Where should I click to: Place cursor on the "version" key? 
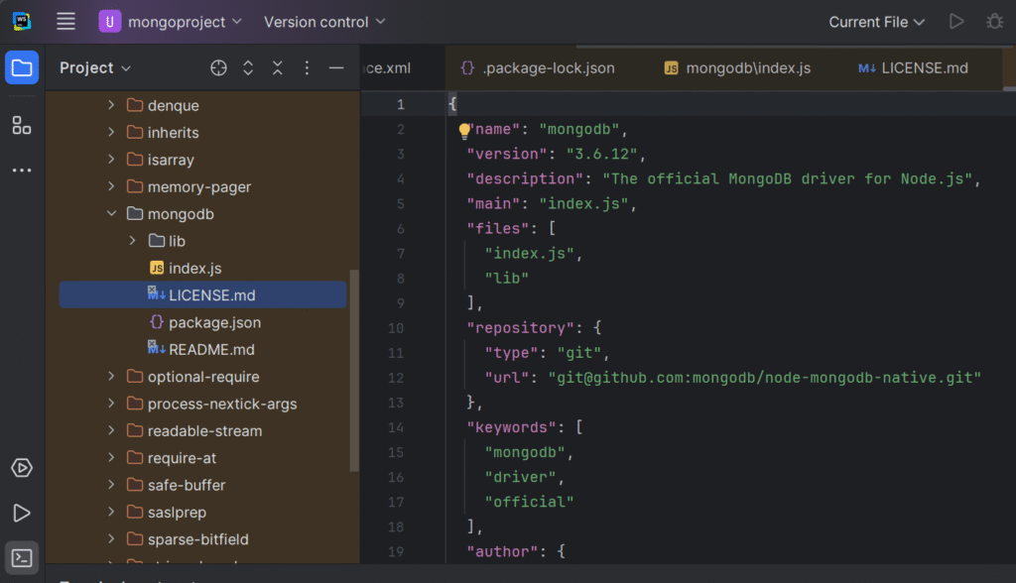pos(507,154)
